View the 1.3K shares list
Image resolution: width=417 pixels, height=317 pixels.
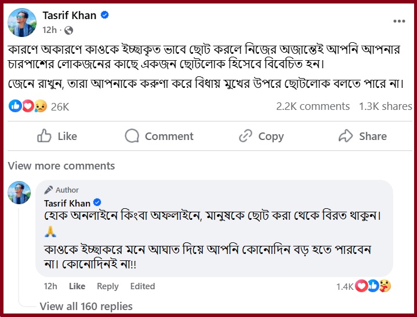point(385,106)
